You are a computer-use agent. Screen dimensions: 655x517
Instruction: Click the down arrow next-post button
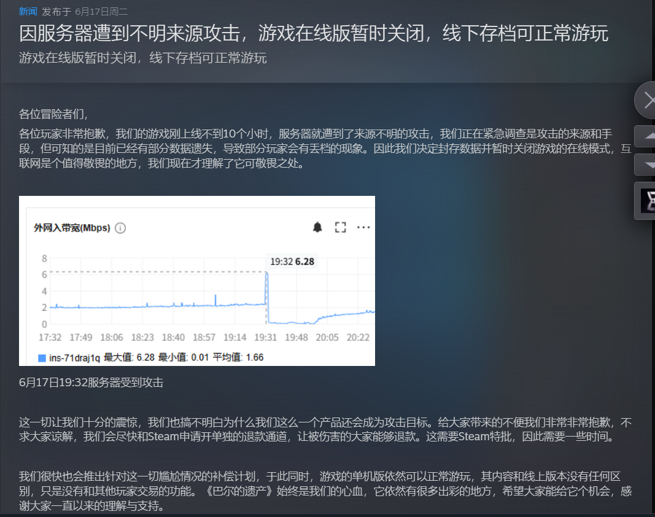click(x=645, y=165)
